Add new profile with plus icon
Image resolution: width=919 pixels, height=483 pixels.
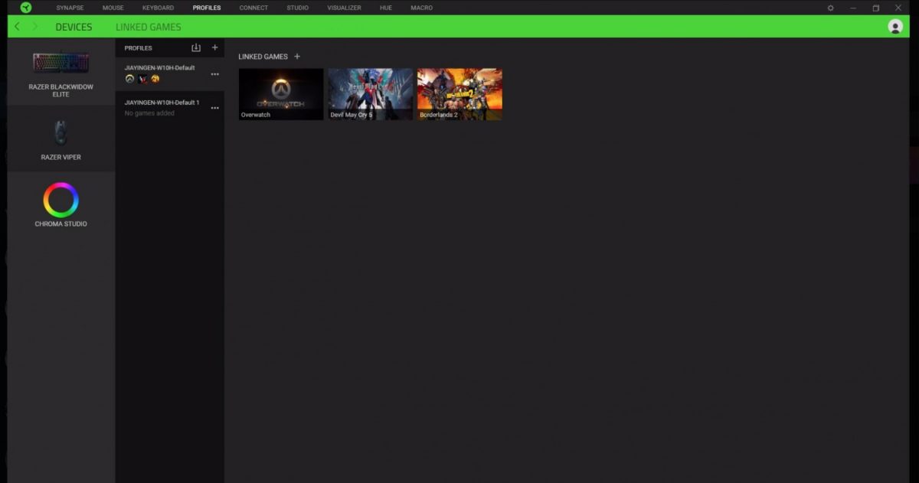point(214,47)
